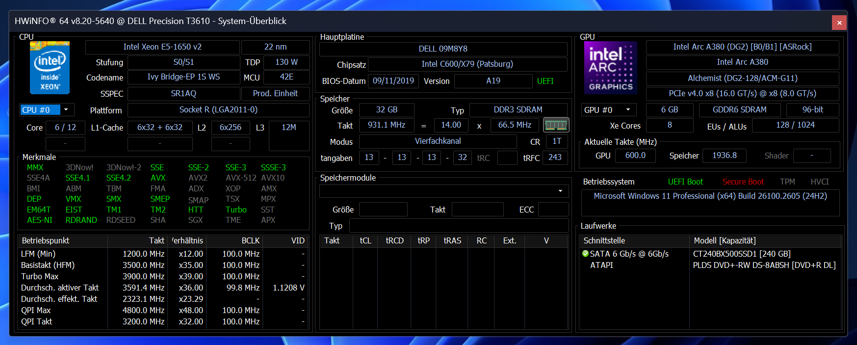Click the Modell [Kapazität] column header
This screenshot has width=857, height=345.
click(765, 241)
